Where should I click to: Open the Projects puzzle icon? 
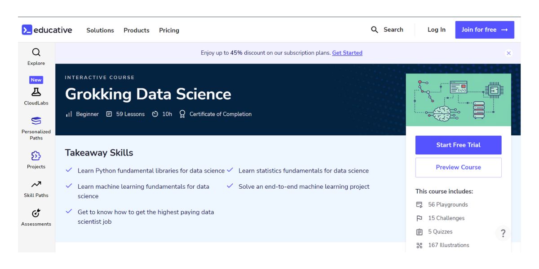tap(36, 156)
